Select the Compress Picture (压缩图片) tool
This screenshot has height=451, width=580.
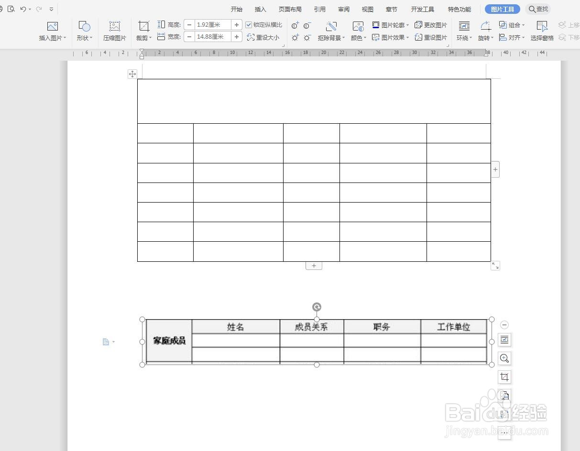coord(114,30)
